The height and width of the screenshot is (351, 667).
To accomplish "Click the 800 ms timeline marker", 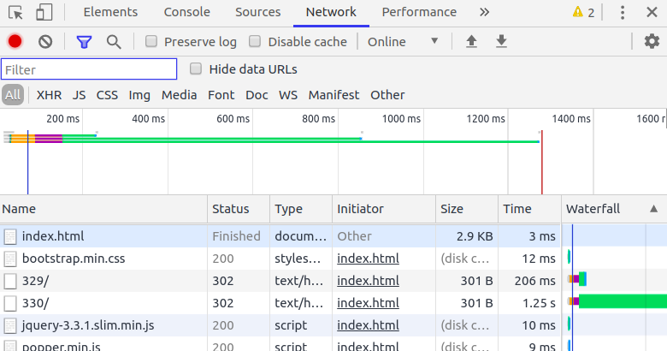I will [x=319, y=118].
